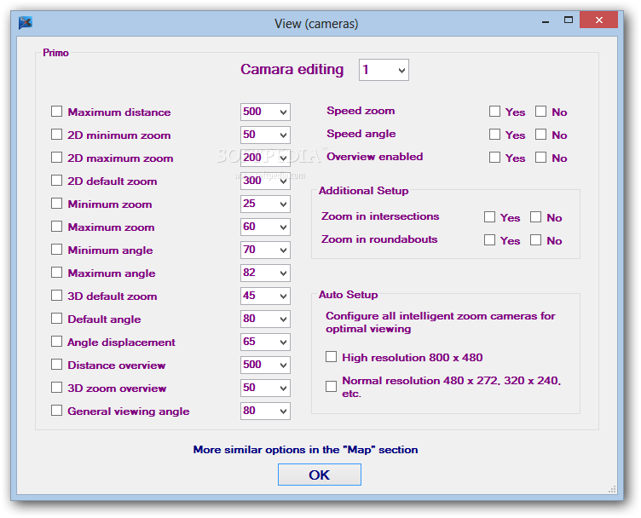Click the 'Primo' group label
Viewport: 641px width, 518px height.
[x=55, y=53]
